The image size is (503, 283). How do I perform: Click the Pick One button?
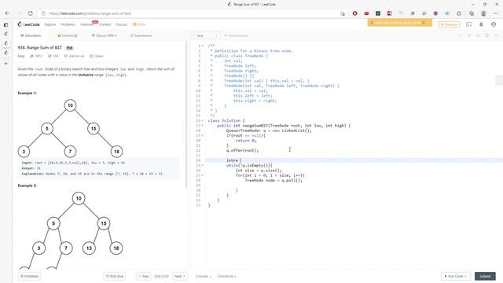click(115, 276)
